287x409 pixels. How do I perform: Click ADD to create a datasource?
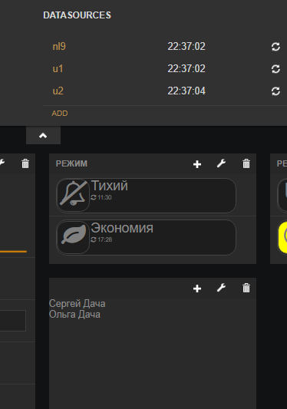point(60,114)
